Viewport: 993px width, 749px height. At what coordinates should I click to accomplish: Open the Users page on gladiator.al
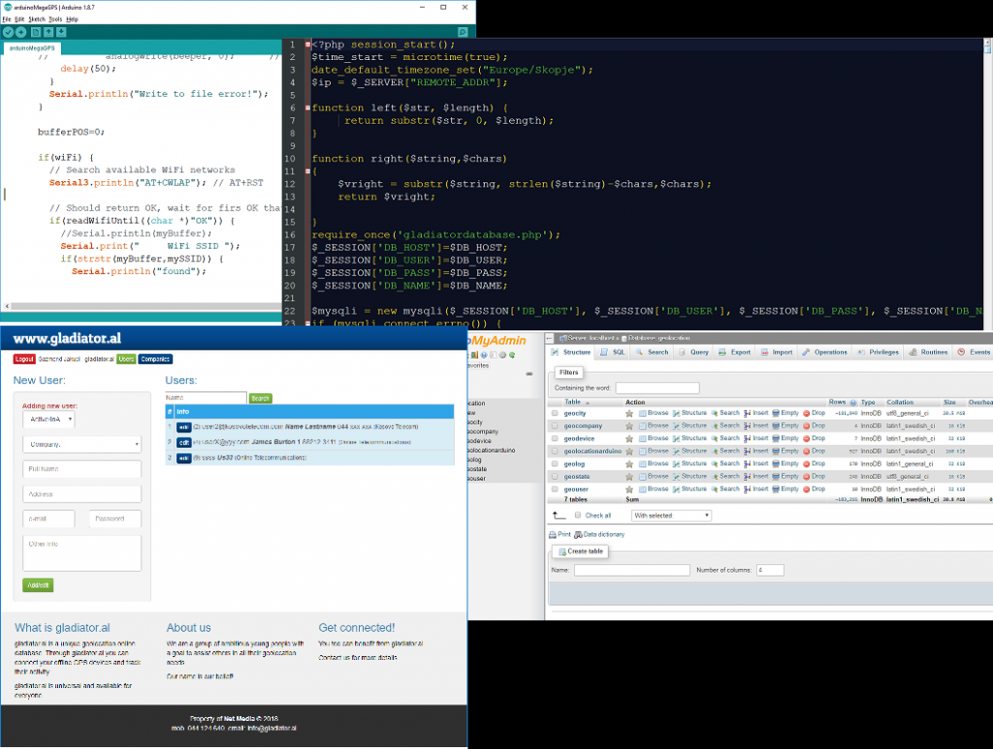[126, 359]
